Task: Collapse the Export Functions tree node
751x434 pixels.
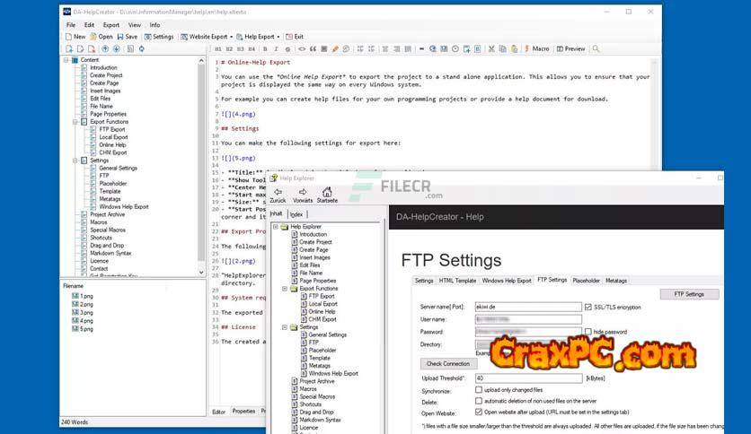Action: point(75,121)
